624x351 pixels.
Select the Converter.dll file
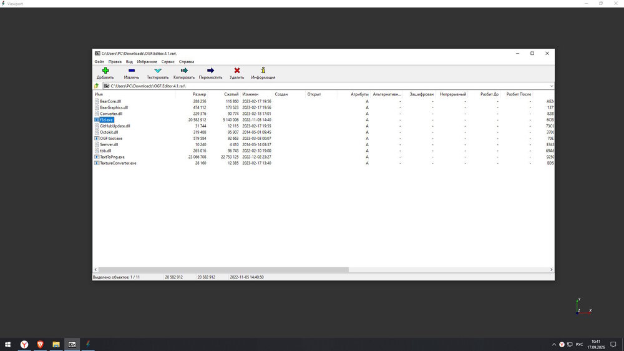[111, 114]
